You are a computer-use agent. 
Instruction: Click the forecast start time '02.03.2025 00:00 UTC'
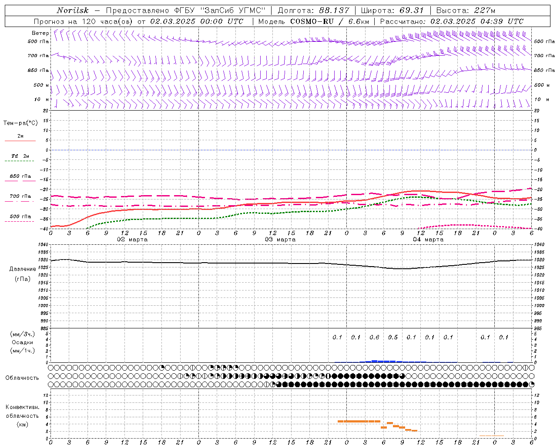pyautogui.click(x=197, y=21)
